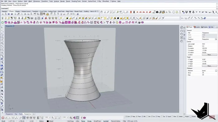Screen dimensions: 218x122
Task: Switch to the Solid Tools toolbar tab
Action: coord(61,11)
